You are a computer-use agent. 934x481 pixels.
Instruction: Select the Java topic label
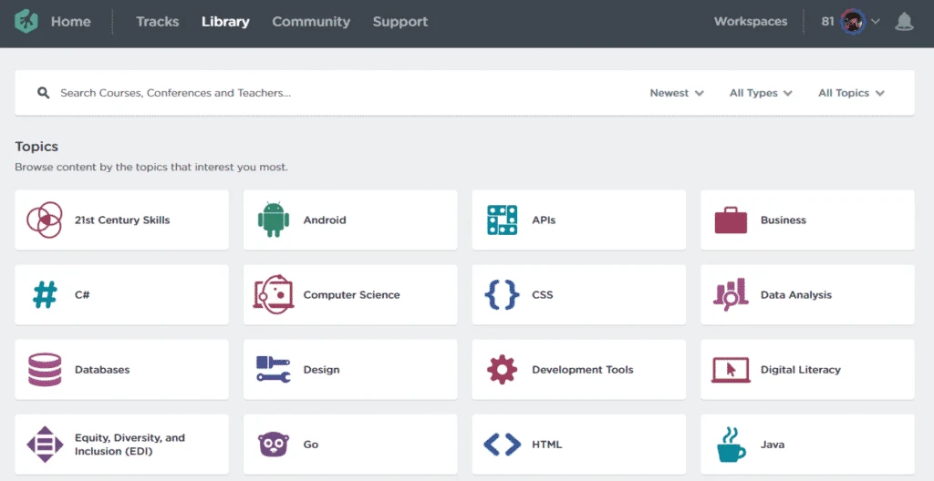(x=772, y=444)
